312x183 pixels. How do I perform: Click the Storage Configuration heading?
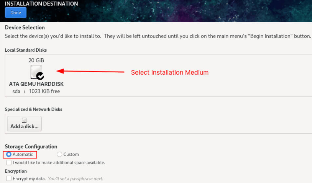[31, 147]
